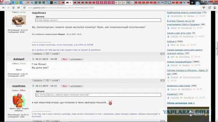Open Обзор активных тем link
The image size is (218, 122).
181,103
